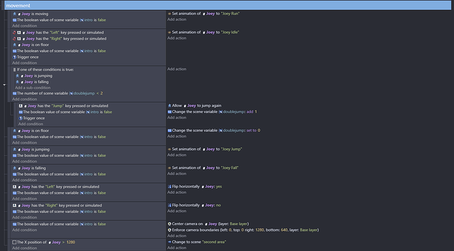Click the red invert icon on the "Right" key condition
454x251 pixels.
click(x=14, y=39)
